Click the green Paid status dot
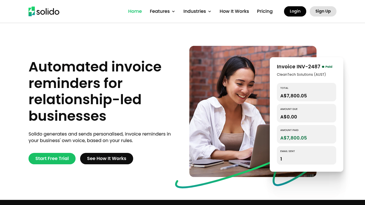Viewport: 365px width, 205px height. pyautogui.click(x=323, y=67)
